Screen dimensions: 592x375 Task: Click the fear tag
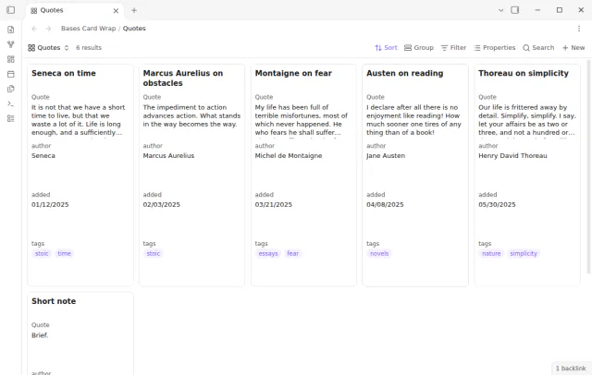(292, 253)
